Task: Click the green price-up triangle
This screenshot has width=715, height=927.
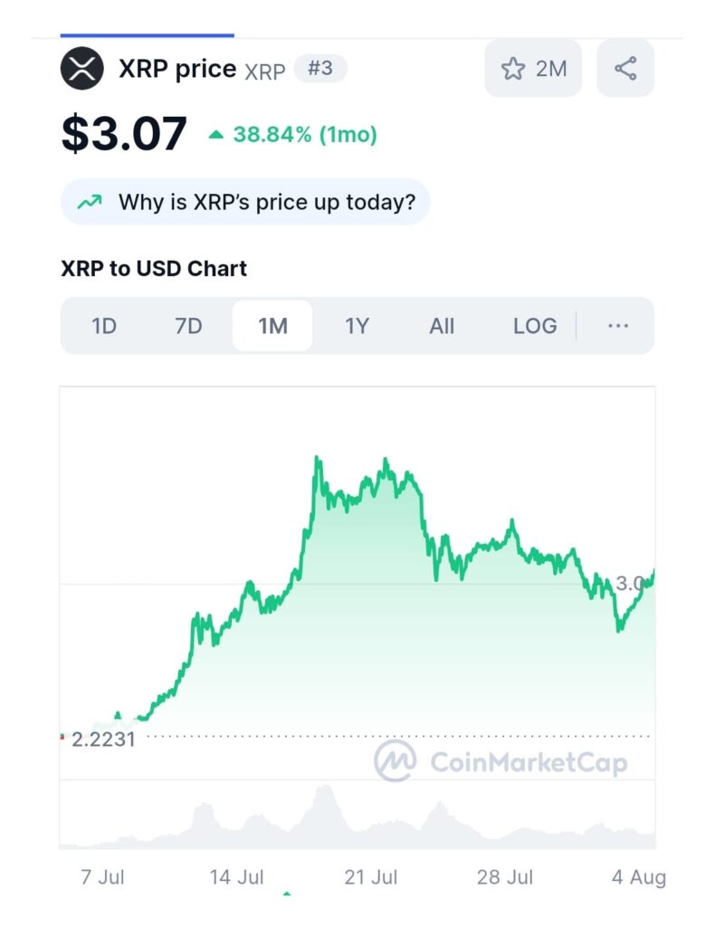Action: tap(215, 136)
